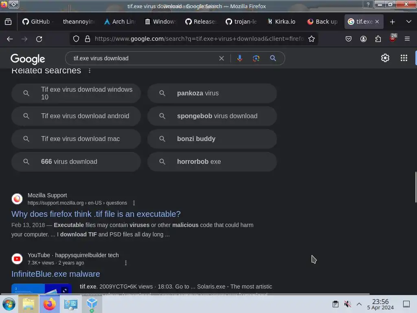
Task: Open a new tab with plus
Action: pos(392,22)
